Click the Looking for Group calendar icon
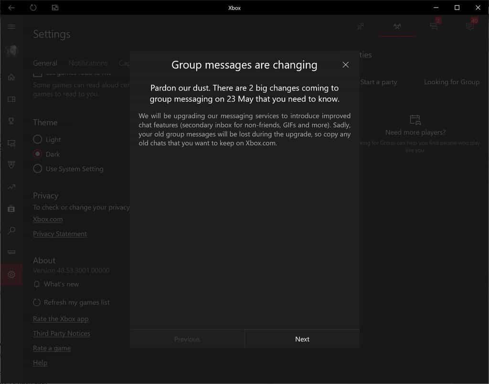Image resolution: width=489 pixels, height=384 pixels. (415, 120)
